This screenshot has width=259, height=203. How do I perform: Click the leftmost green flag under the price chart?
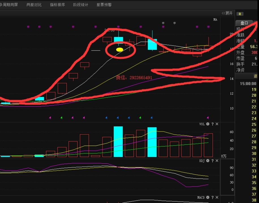click(x=61, y=118)
